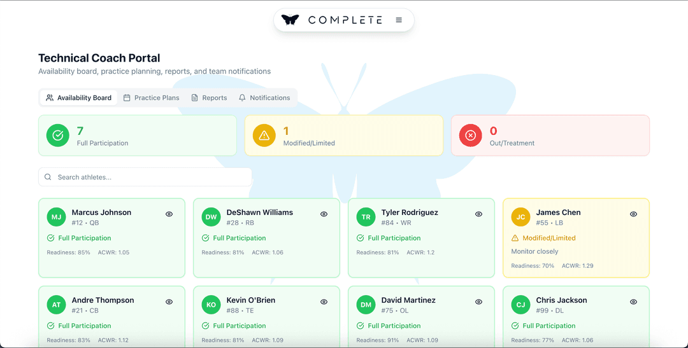Click James Chen's name
Image resolution: width=688 pixels, height=348 pixels.
pyautogui.click(x=558, y=212)
